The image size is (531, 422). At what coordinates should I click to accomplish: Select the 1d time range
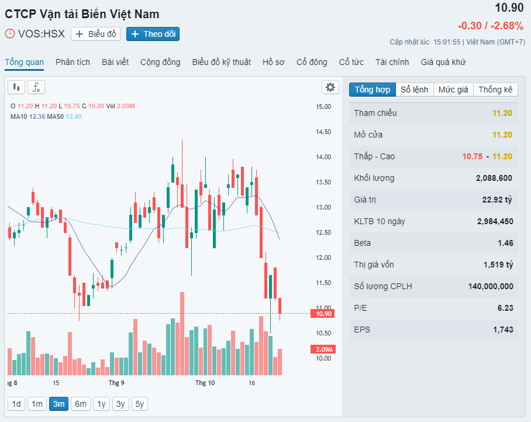(x=16, y=404)
